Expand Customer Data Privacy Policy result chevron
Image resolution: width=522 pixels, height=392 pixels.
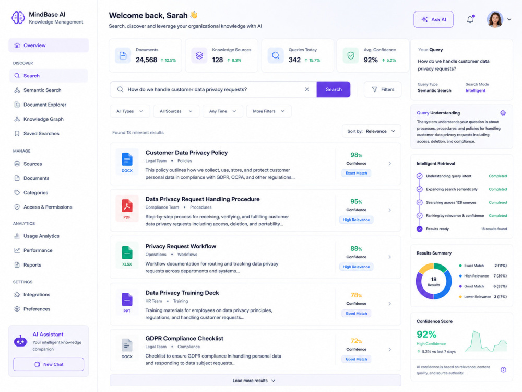point(389,163)
